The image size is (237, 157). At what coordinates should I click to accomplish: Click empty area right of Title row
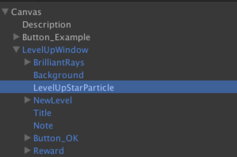pyautogui.click(x=143, y=113)
